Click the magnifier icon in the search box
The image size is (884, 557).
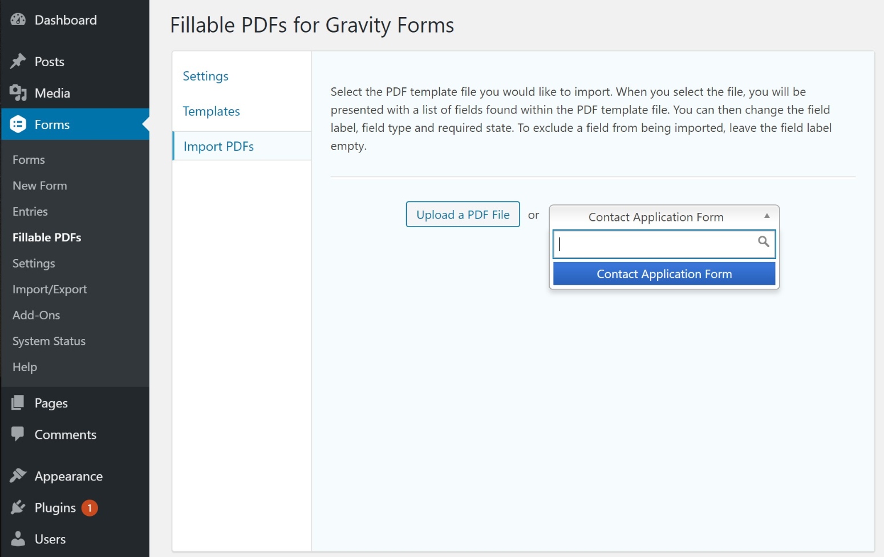[x=764, y=242]
